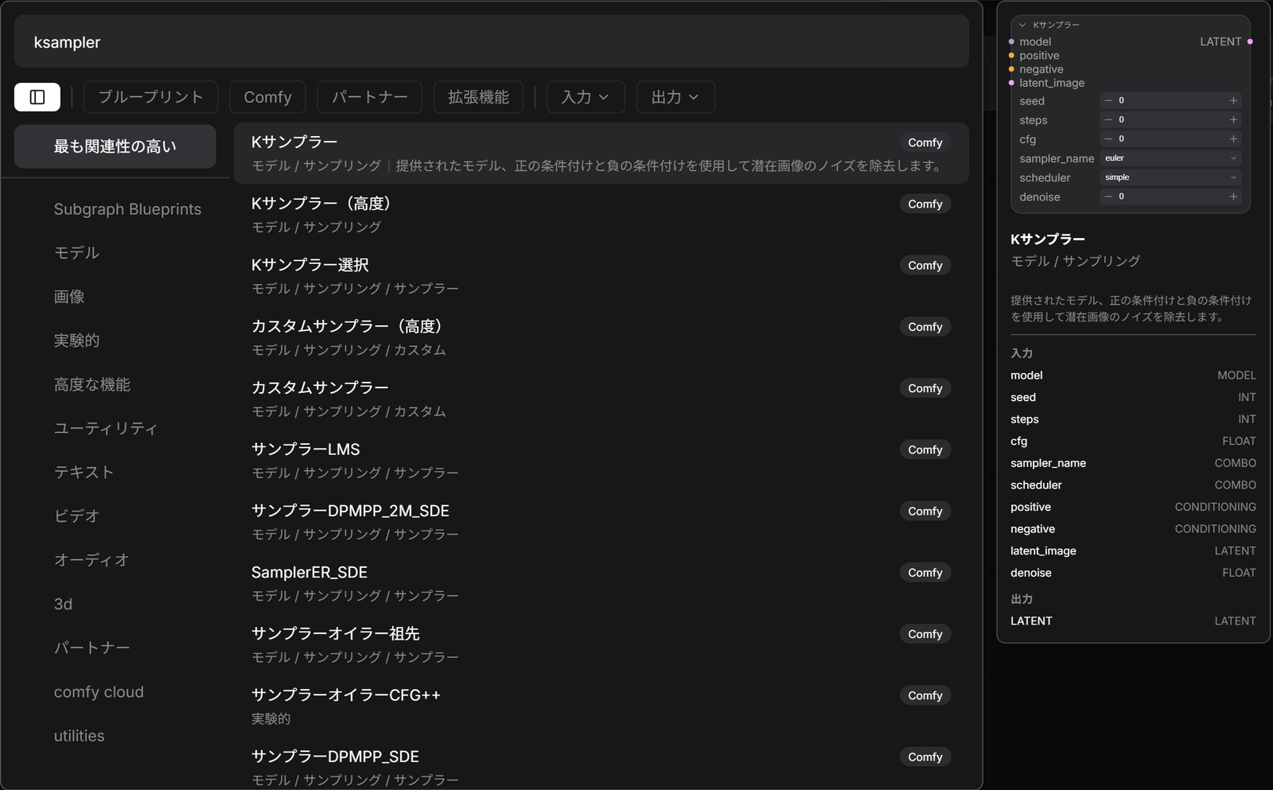
Task: Click plus on the cfg field
Action: [1233, 138]
